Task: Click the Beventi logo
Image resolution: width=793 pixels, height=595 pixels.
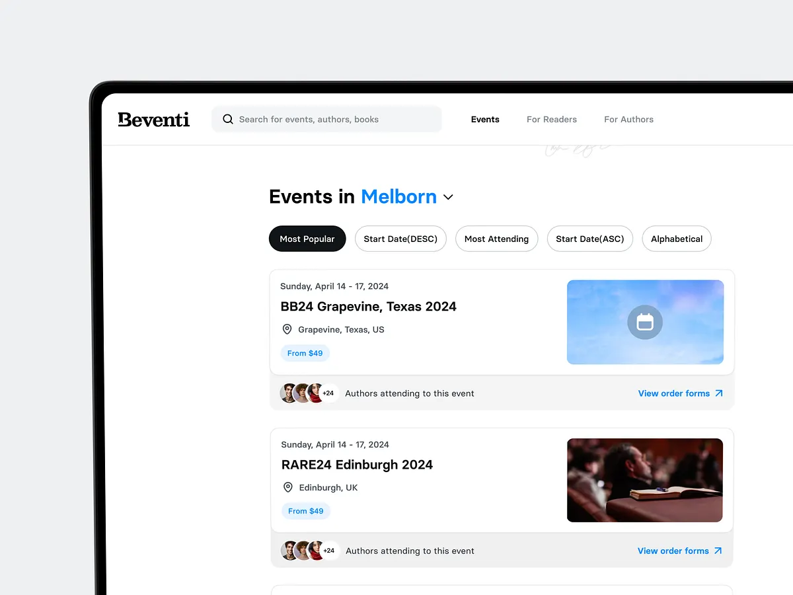Action: pos(153,119)
